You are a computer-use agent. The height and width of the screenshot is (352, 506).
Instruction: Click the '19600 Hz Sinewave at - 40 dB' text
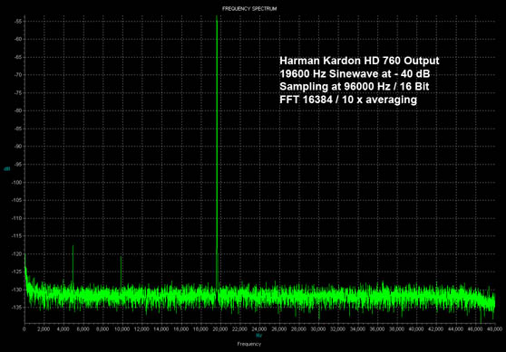(355, 74)
